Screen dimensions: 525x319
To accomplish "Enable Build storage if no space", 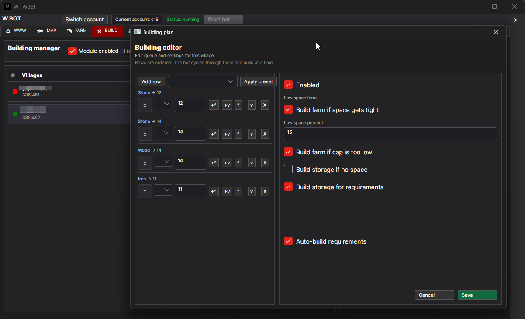I will [x=288, y=169].
